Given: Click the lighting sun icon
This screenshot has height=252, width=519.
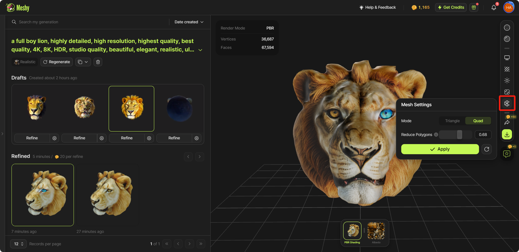Looking at the screenshot, I should coord(507,81).
